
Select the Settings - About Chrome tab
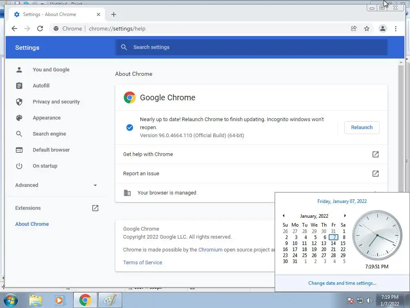click(57, 14)
